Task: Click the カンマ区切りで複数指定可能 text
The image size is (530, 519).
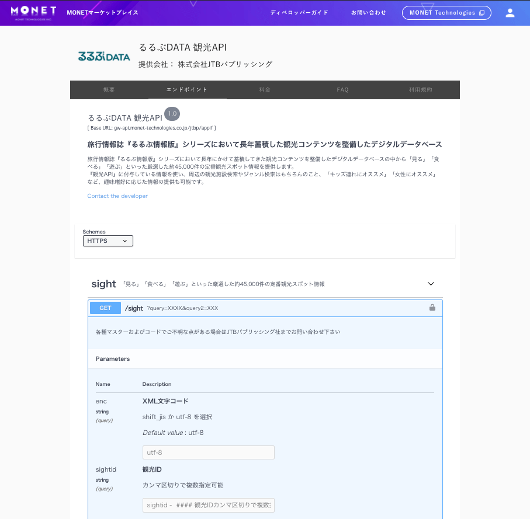Action: tap(183, 485)
